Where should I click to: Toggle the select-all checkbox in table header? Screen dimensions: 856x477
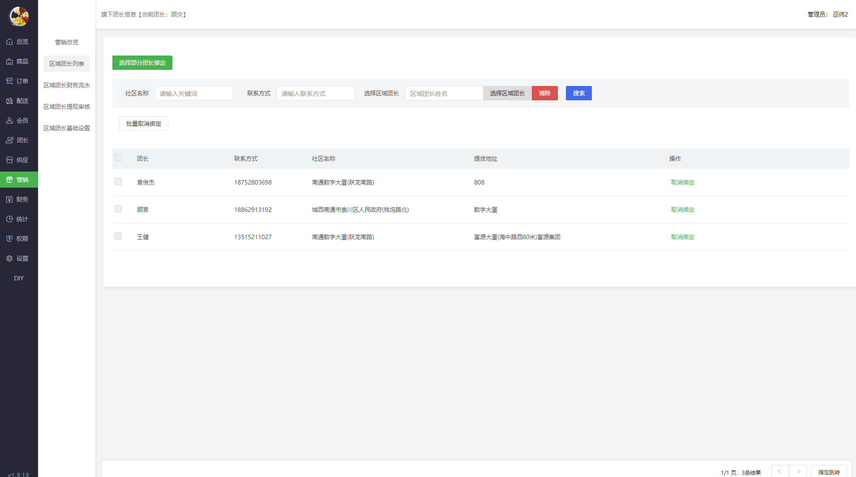[x=118, y=158]
